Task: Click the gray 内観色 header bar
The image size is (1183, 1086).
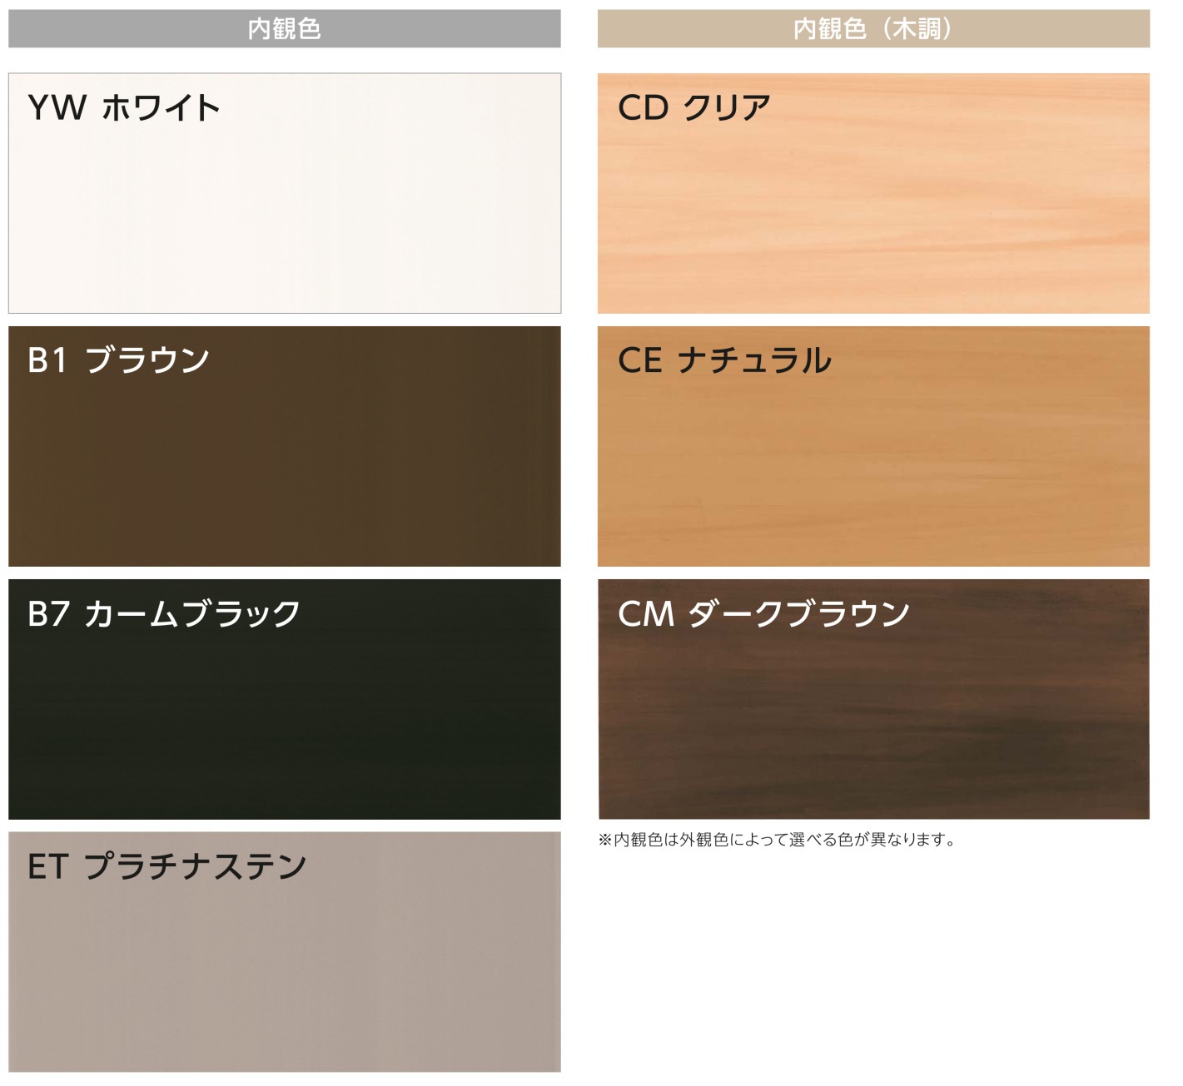Action: coord(284,29)
